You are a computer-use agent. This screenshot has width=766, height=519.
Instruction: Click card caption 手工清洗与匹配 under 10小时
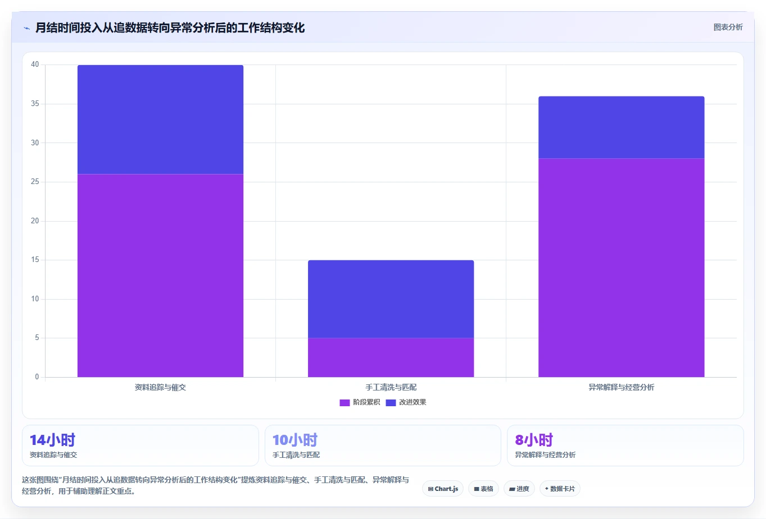pos(296,455)
